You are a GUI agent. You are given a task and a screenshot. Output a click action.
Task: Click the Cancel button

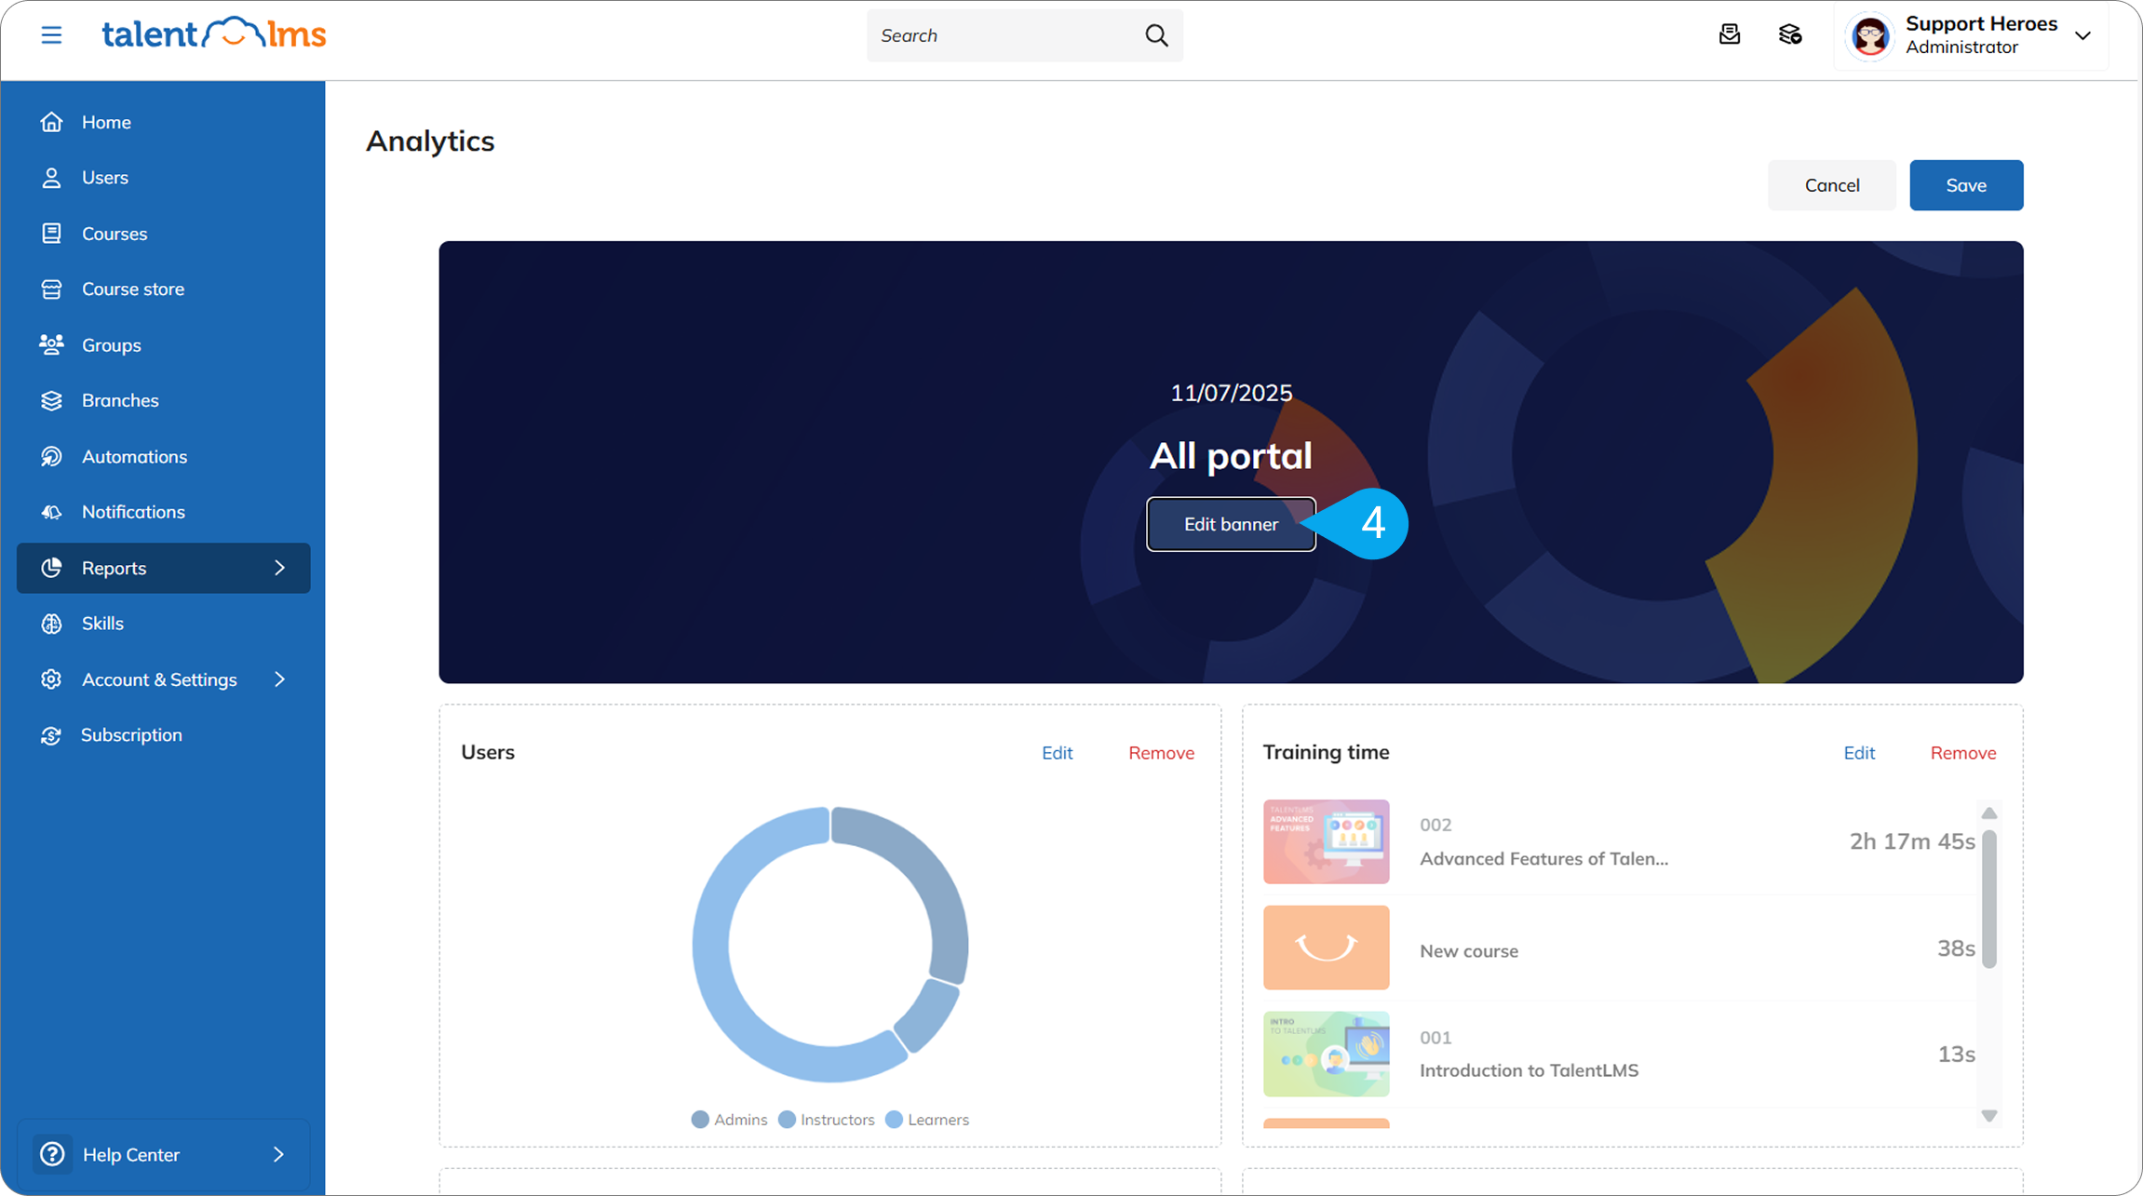coord(1831,185)
